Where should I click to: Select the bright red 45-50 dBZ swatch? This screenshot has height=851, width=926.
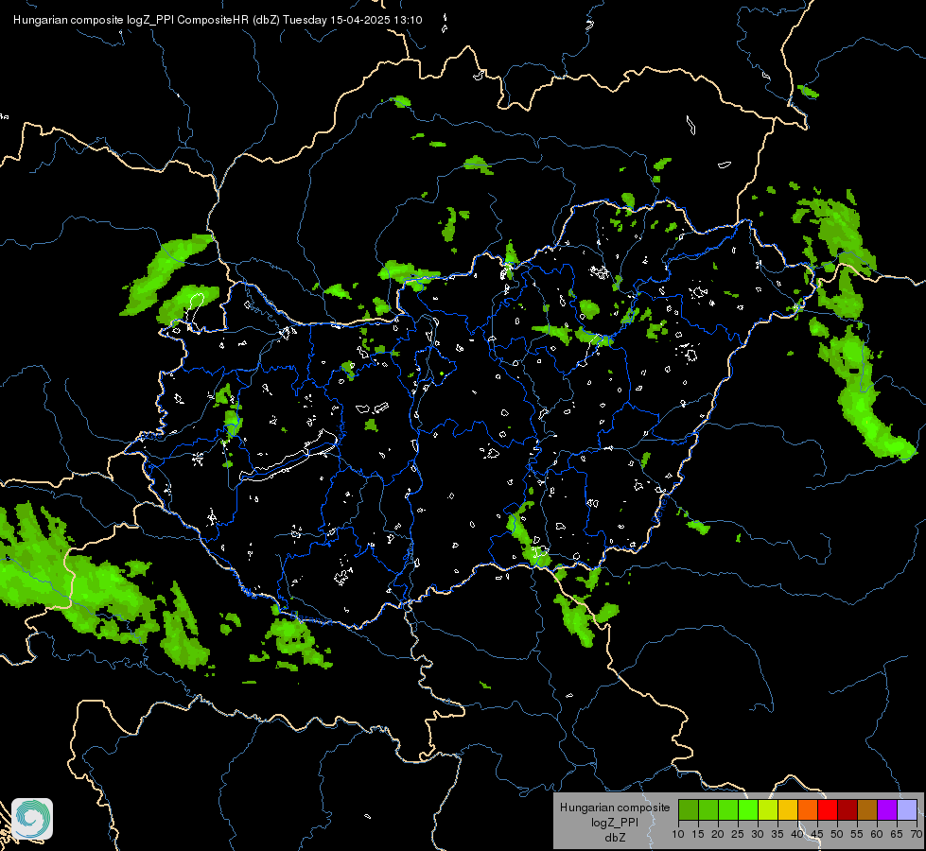(x=828, y=809)
